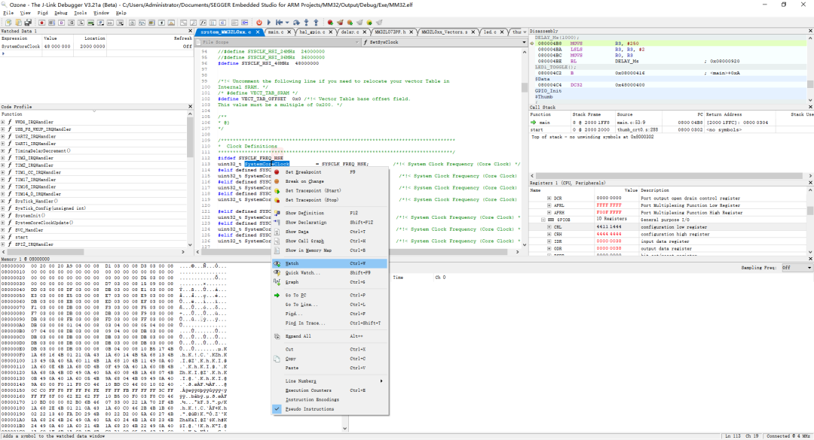Click the Quick Watch menu icon
814x440 pixels.
pyautogui.click(x=277, y=272)
